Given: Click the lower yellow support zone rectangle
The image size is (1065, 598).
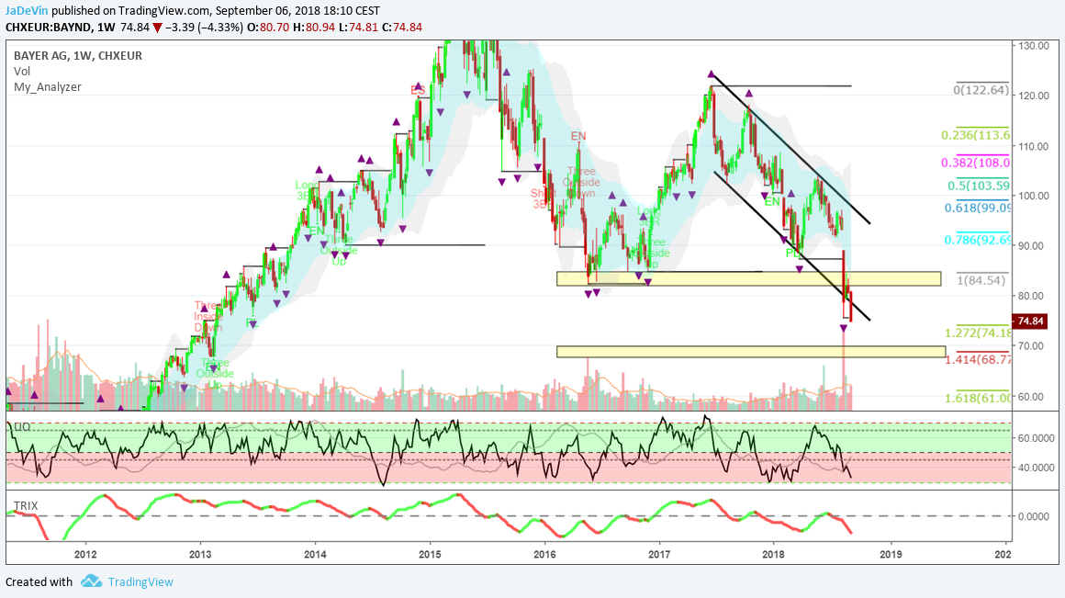Looking at the screenshot, I should click(750, 351).
